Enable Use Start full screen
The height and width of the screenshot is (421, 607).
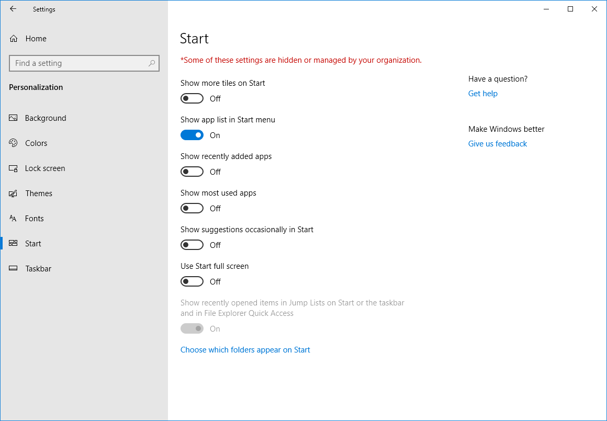pos(192,281)
